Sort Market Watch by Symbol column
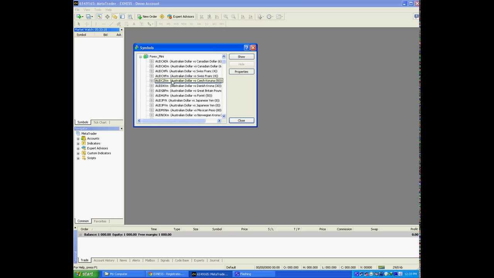This screenshot has width=494, height=278. coord(81,35)
